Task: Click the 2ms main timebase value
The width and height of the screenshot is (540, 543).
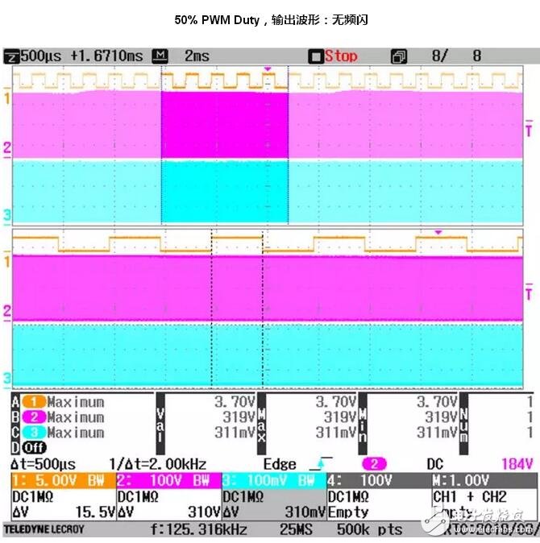Action: click(x=197, y=56)
